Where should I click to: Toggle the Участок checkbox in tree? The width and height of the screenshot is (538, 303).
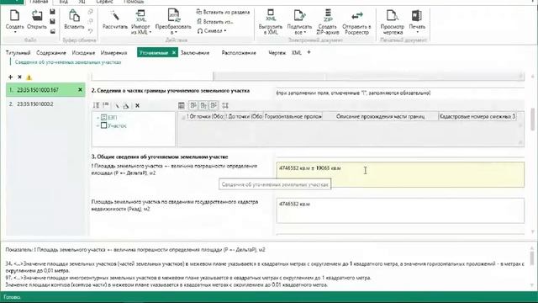tap(104, 125)
